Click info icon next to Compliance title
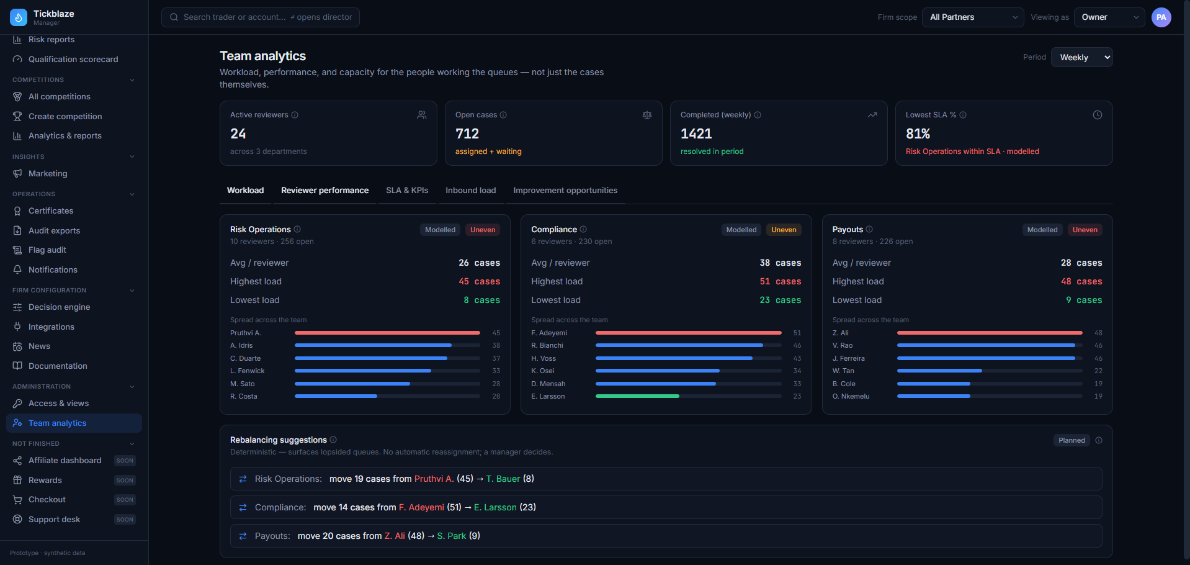This screenshot has height=565, width=1190. (x=583, y=229)
